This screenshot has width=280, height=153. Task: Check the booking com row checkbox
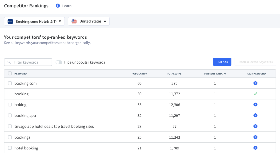coord(10,83)
